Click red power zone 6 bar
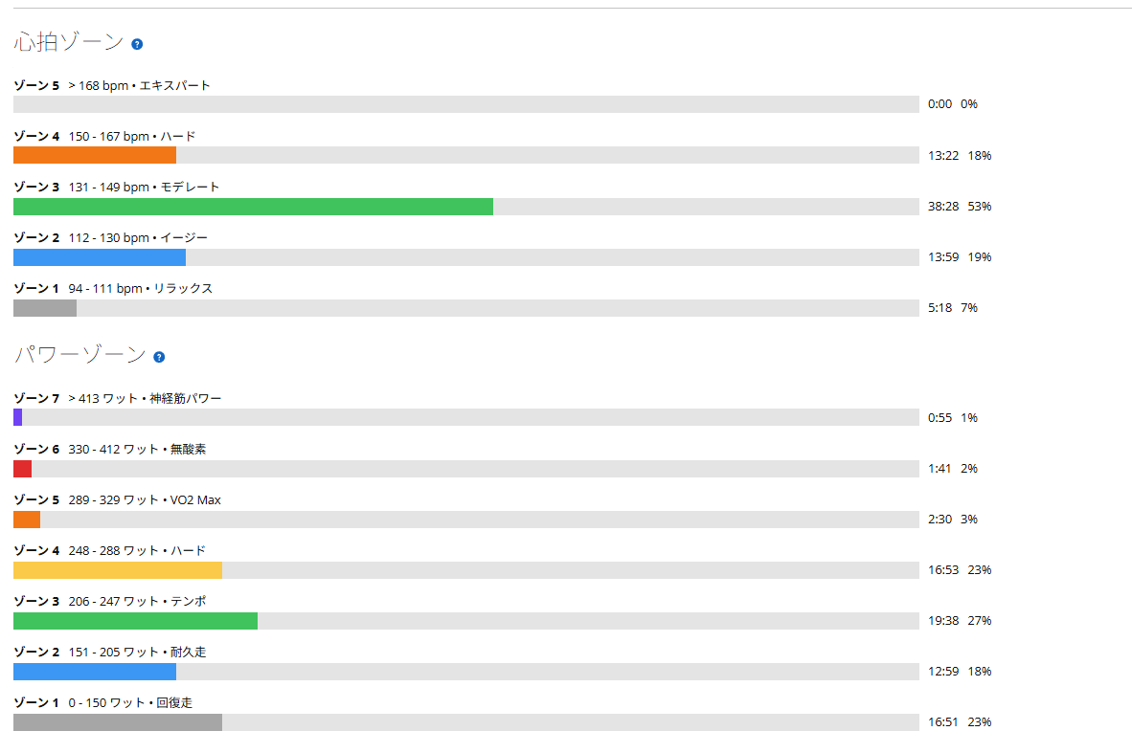This screenshot has height=753, width=1132. 22,469
